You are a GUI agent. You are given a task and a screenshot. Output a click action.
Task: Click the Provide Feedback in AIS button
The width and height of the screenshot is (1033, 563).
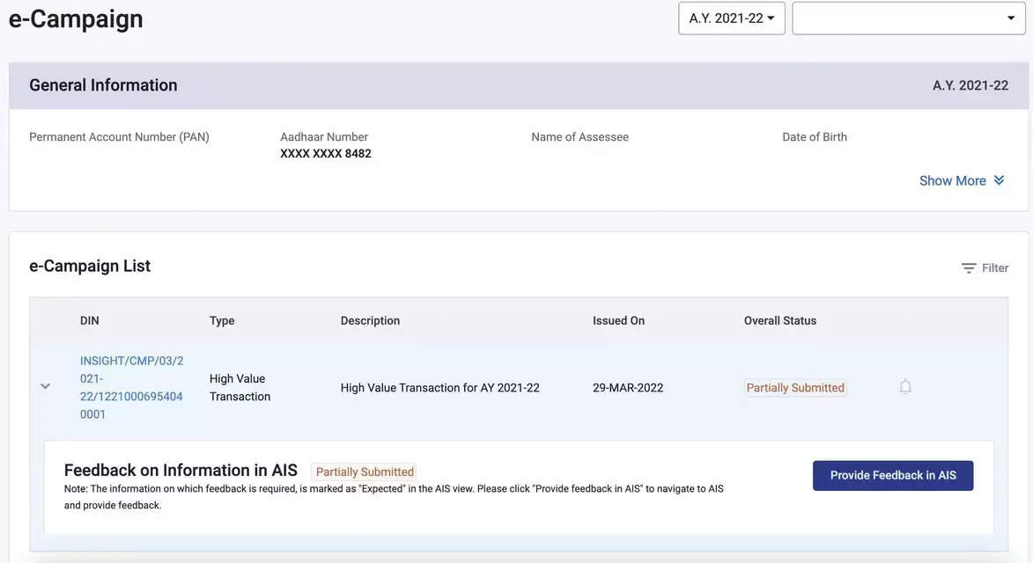click(x=892, y=475)
